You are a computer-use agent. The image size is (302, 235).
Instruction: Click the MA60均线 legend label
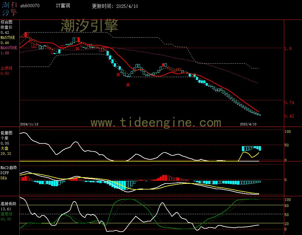tap(8, 48)
